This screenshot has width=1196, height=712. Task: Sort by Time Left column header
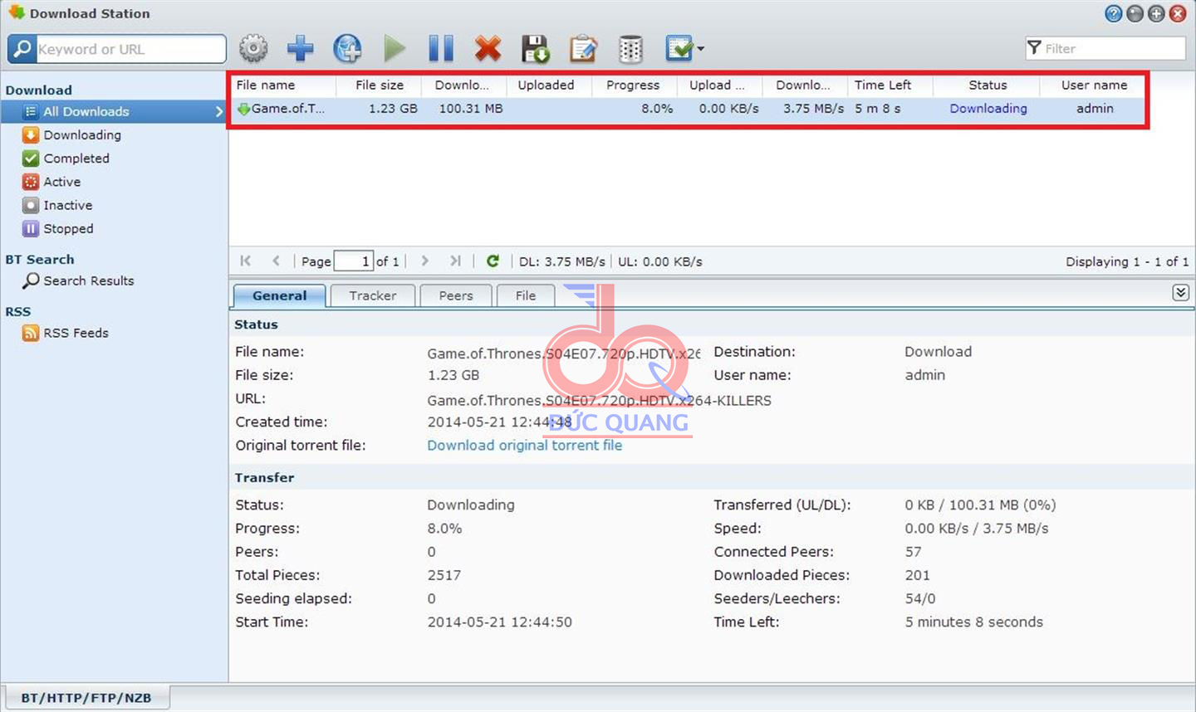883,85
